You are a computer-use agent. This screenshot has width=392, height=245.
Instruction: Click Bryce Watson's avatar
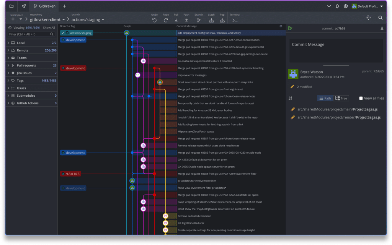293,74
